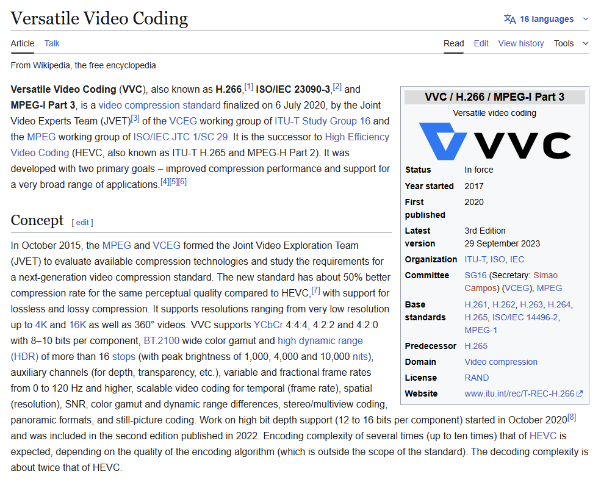Open the View history tab
The height and width of the screenshot is (485, 601).
click(521, 43)
